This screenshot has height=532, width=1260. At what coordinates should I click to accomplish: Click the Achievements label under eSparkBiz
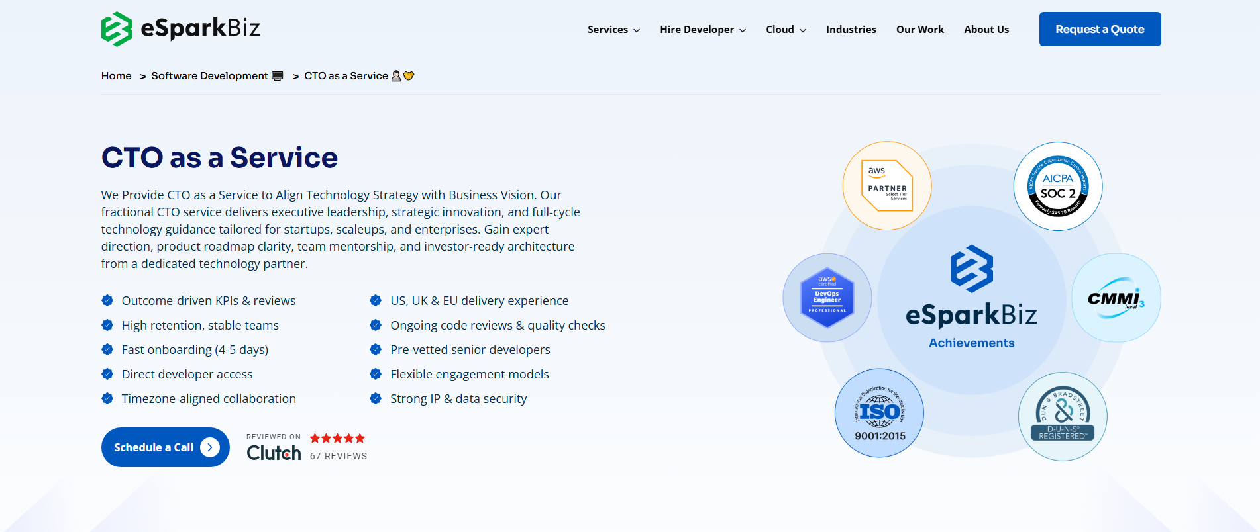click(x=972, y=343)
